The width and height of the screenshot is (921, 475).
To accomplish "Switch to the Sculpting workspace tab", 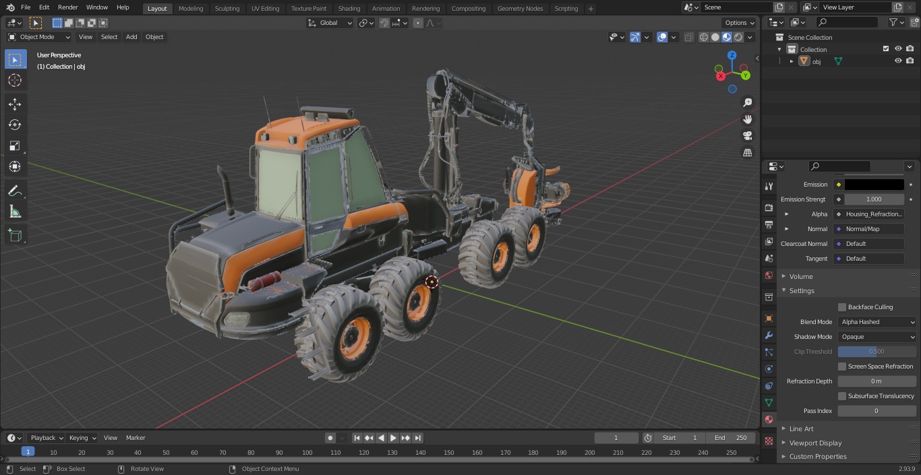I will (227, 8).
